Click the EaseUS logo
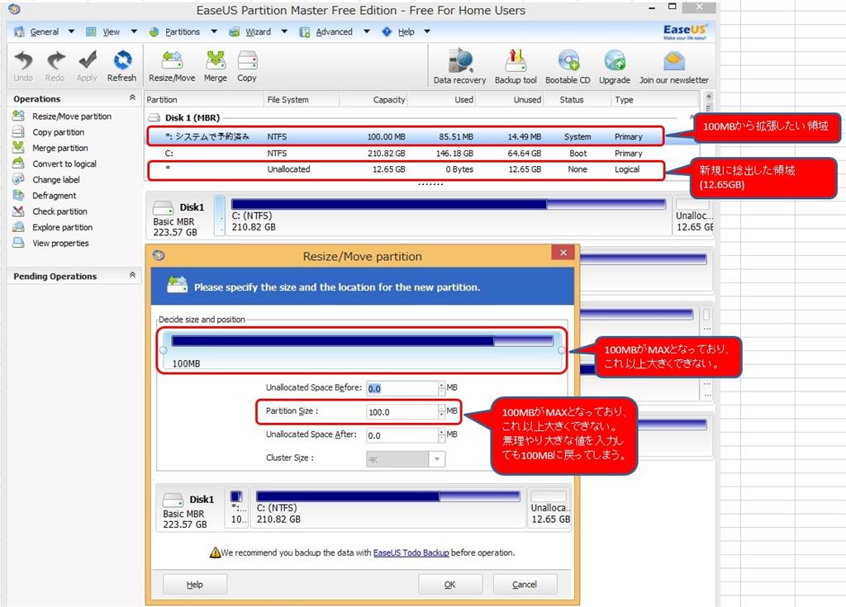This screenshot has height=607, width=846. [x=685, y=31]
